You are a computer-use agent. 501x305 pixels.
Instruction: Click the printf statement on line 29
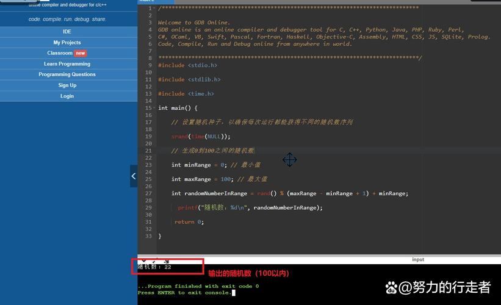point(250,207)
